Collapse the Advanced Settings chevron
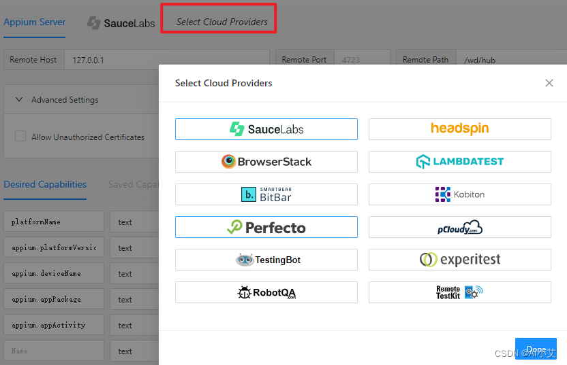 tap(19, 99)
